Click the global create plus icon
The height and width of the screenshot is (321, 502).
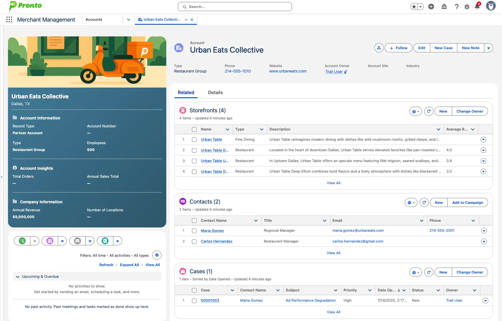431,7
